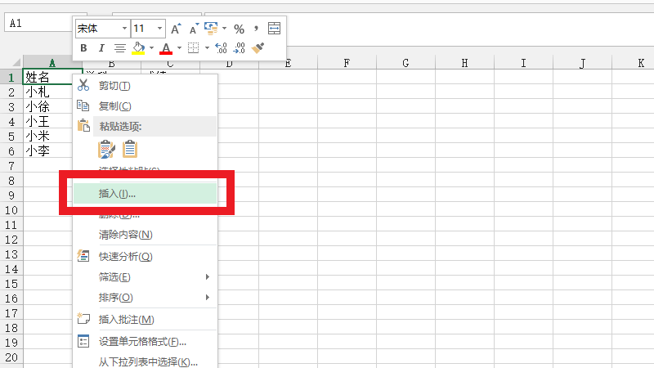Image resolution: width=654 pixels, height=368 pixels.
Task: Click the increase font size icon
Action: tap(176, 29)
